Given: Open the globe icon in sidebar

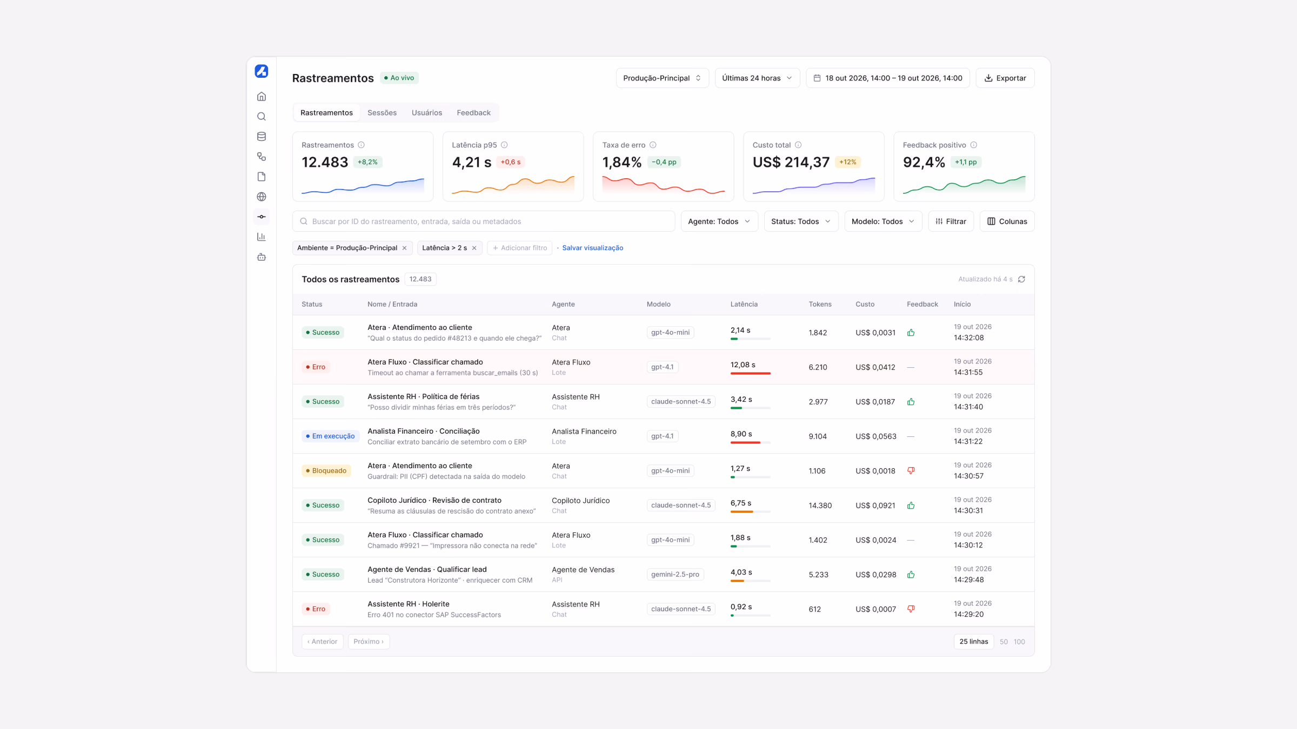Looking at the screenshot, I should tap(262, 197).
